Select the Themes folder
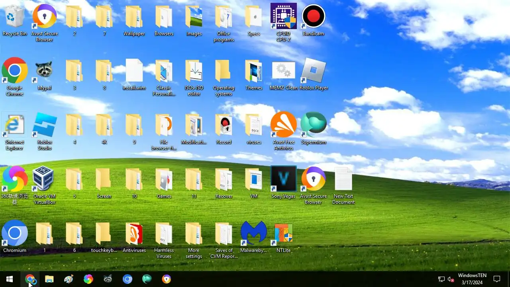 click(x=254, y=75)
